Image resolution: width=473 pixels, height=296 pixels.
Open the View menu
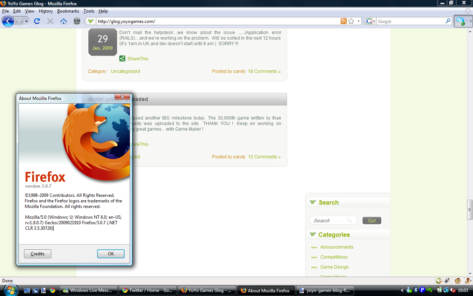coord(30,11)
